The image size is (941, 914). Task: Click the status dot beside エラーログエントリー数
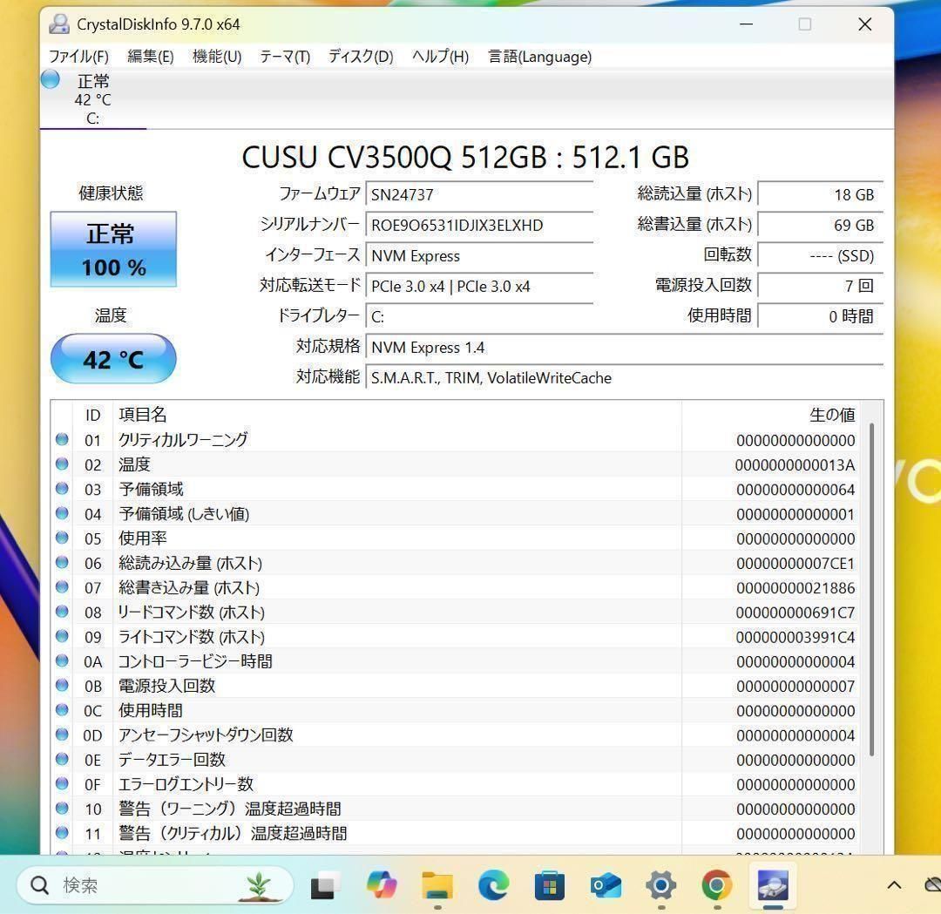coord(62,784)
